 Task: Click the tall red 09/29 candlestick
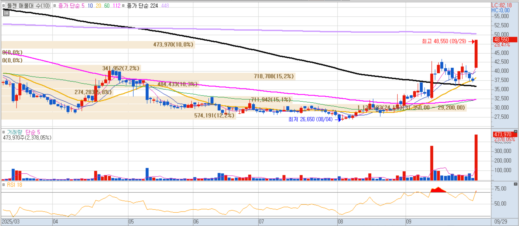[476, 54]
